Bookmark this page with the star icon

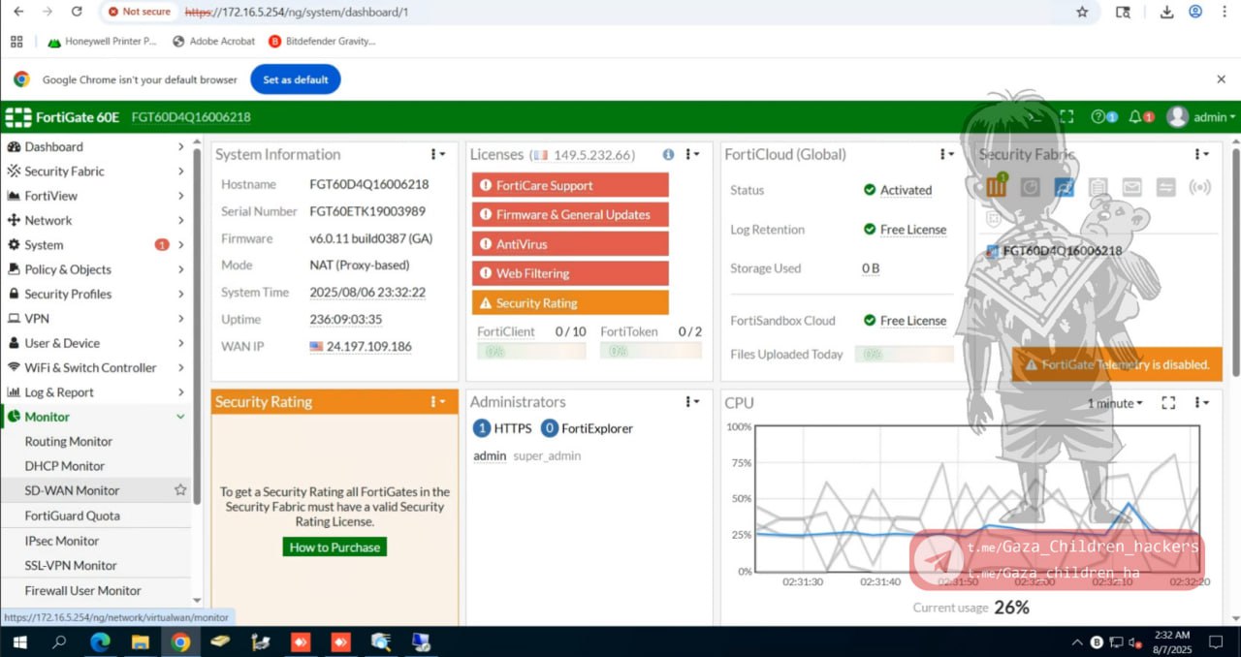point(1082,12)
